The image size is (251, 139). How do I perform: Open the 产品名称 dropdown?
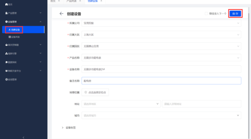click(x=161, y=58)
